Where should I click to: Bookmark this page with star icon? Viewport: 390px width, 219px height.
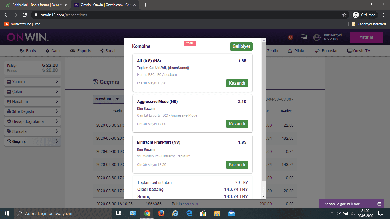click(x=344, y=15)
